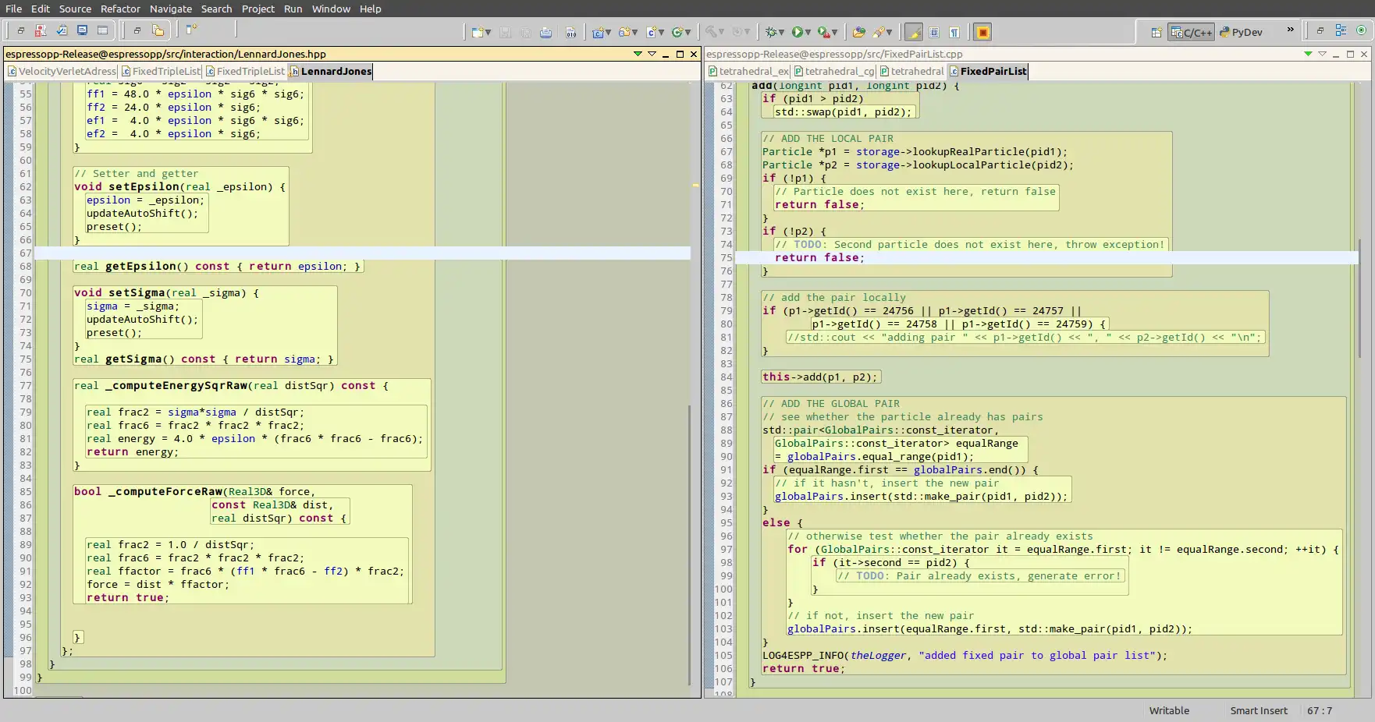Click the Smart Insert status bar entry
The width and height of the screenshot is (1375, 722).
(1259, 710)
